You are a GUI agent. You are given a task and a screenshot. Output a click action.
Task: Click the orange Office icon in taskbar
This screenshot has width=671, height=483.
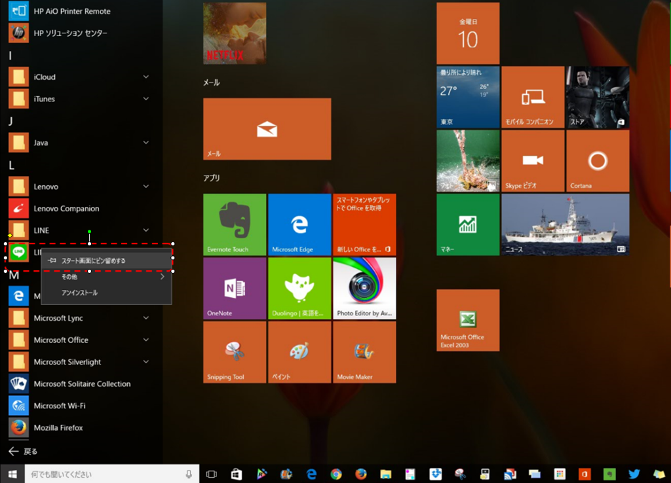click(x=585, y=474)
